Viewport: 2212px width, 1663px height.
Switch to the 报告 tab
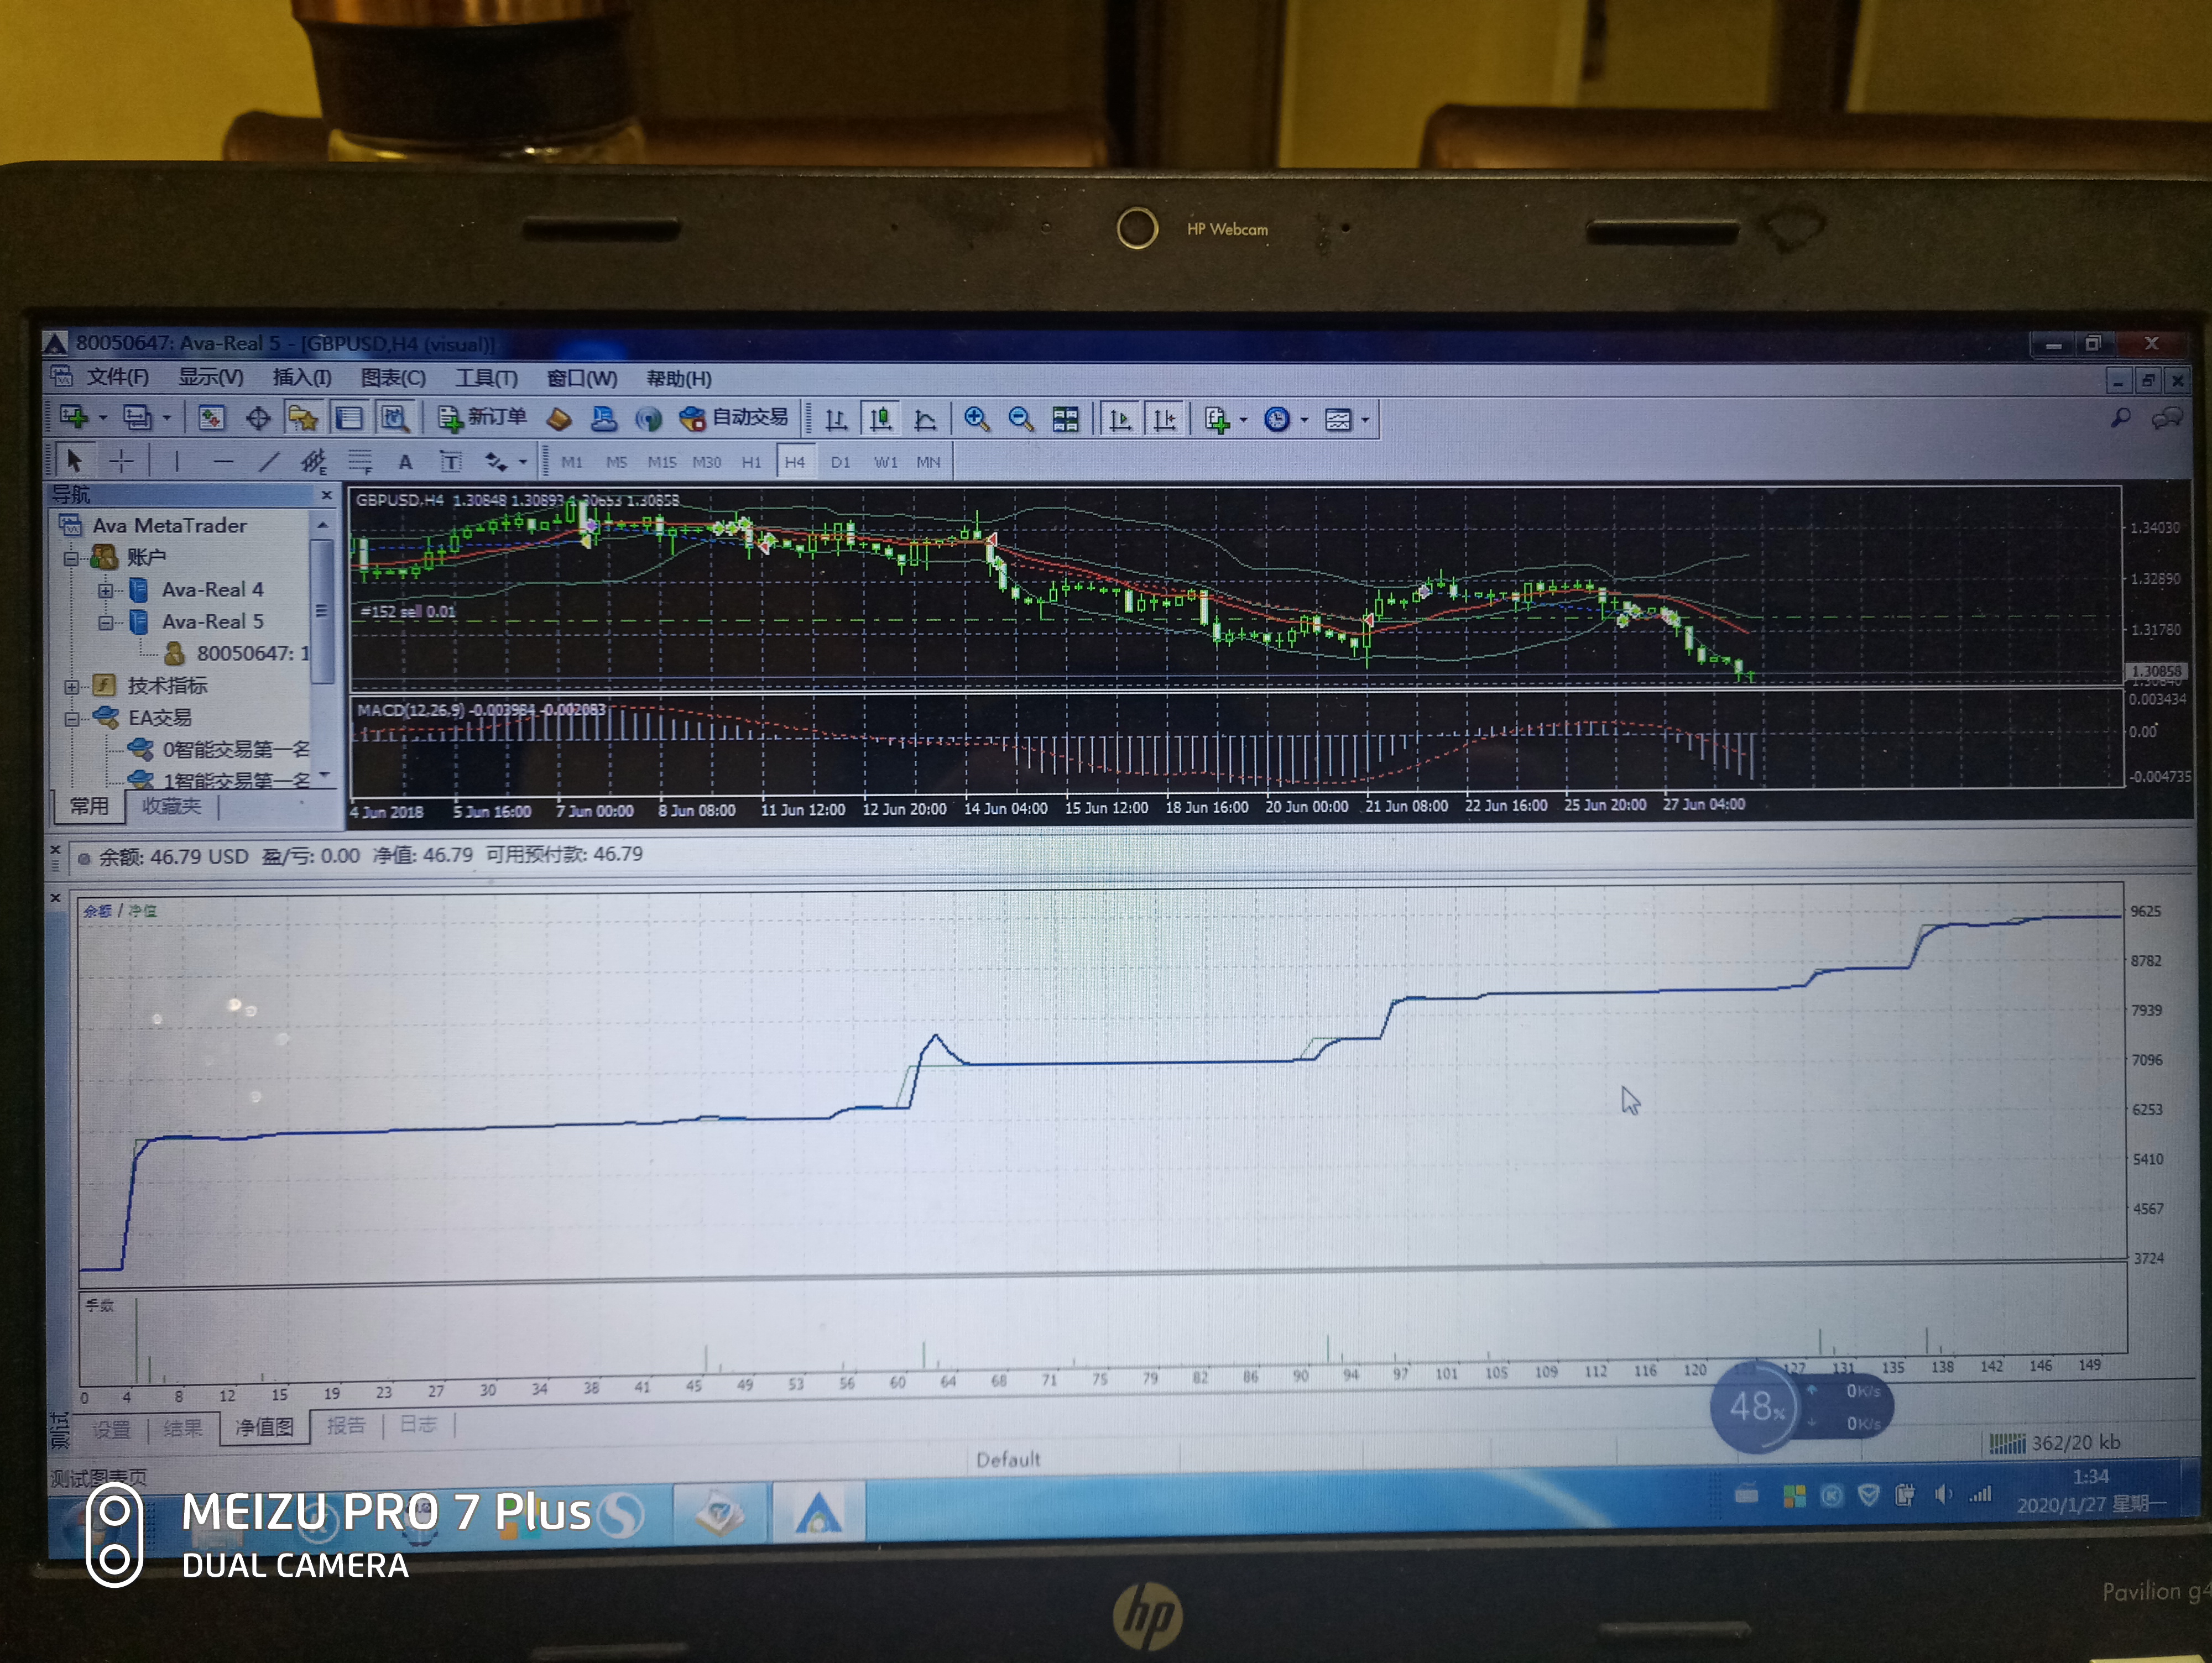(x=346, y=1425)
